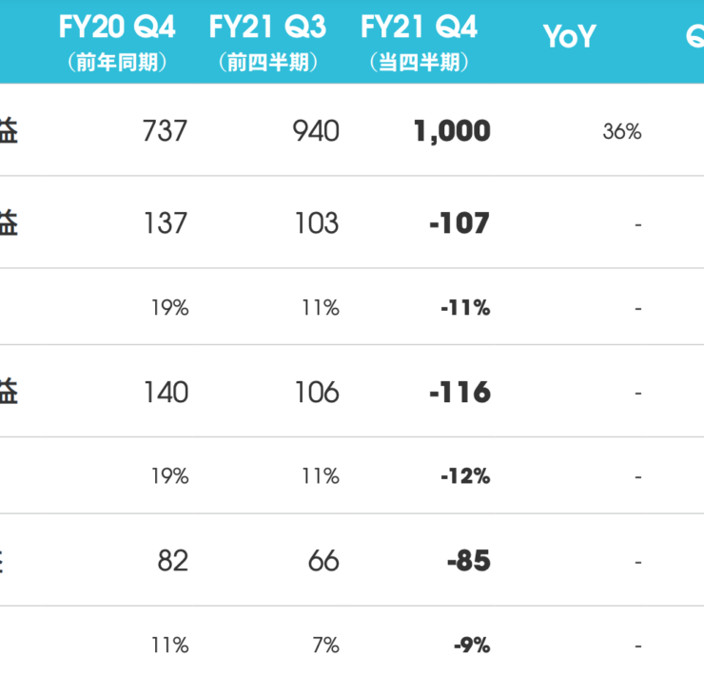Select the bold 1,000 value
The image size is (704, 675).
(x=452, y=131)
